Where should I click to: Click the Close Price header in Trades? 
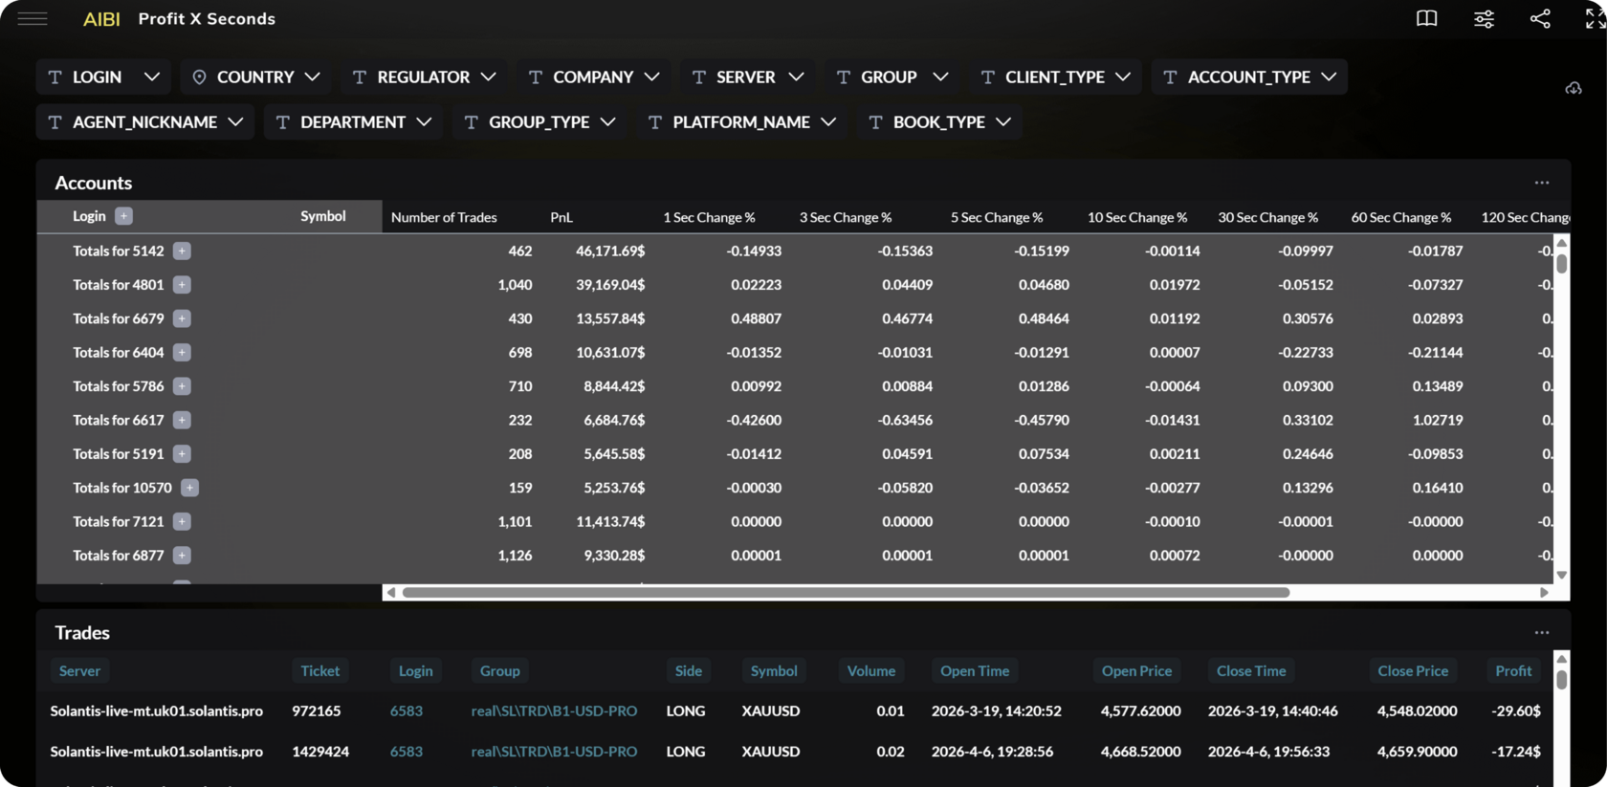[x=1413, y=671]
